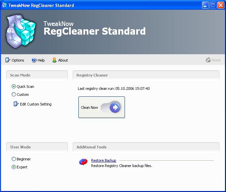Go to Home label
Viewport: 226px width, 192px height.
(216, 60)
